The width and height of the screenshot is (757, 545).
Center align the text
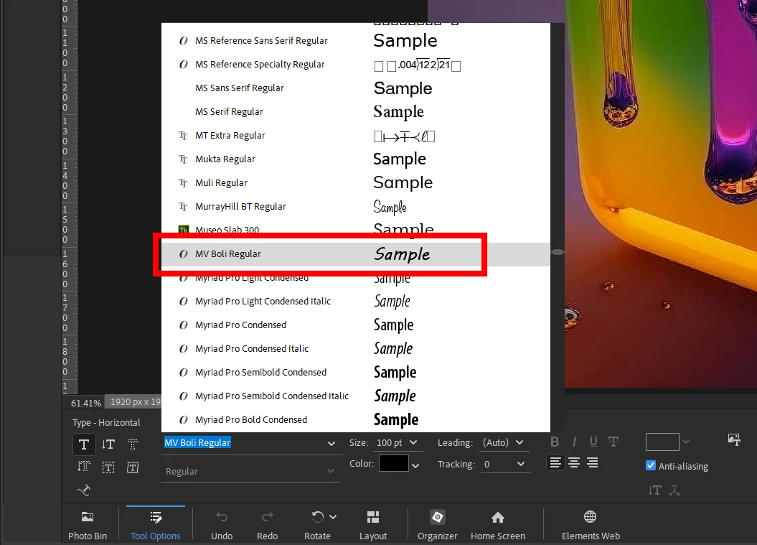tap(574, 463)
